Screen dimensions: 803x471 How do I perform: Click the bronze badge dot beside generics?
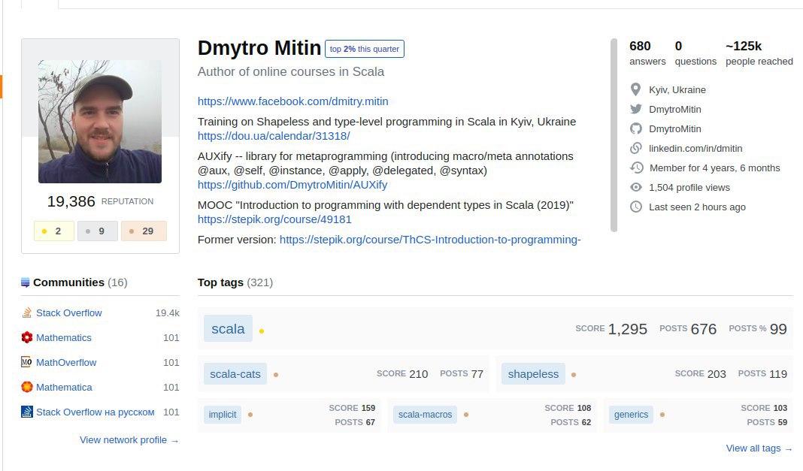tap(662, 415)
